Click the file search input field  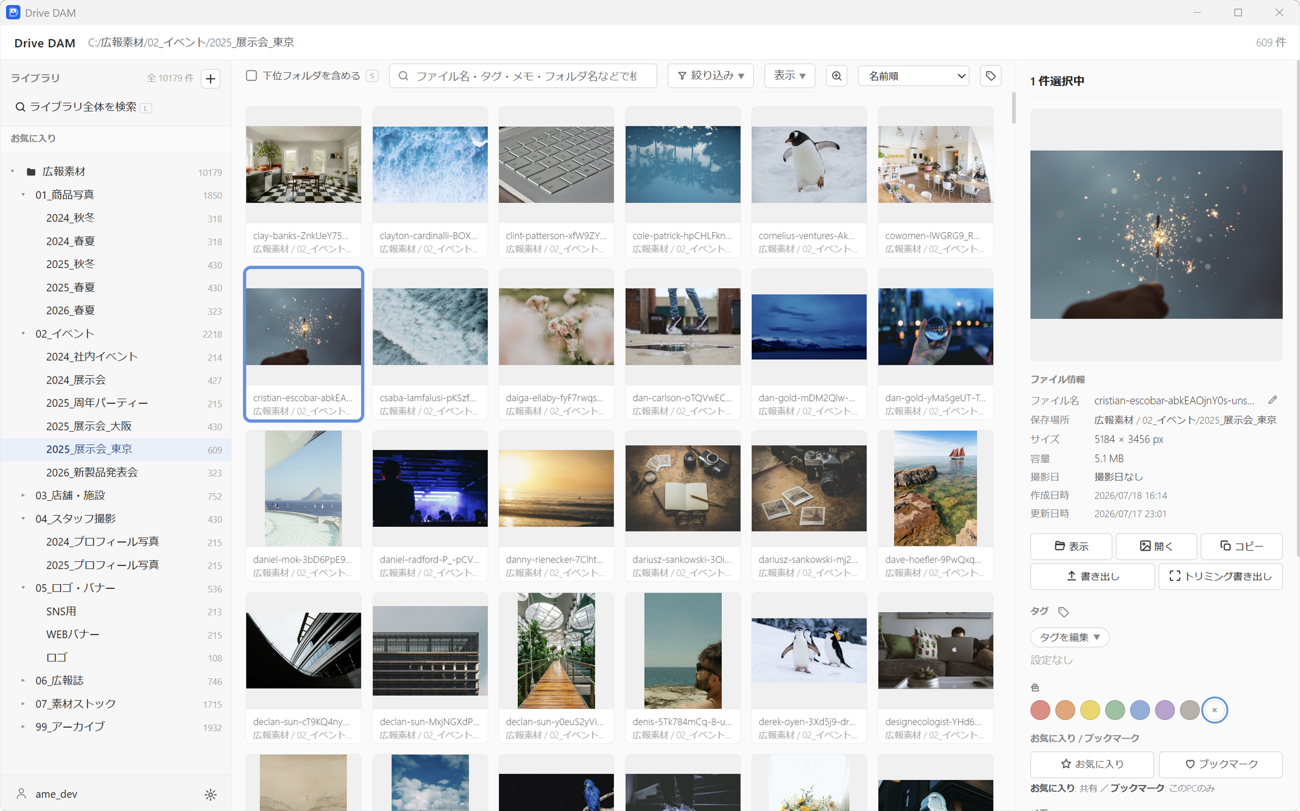[x=522, y=76]
